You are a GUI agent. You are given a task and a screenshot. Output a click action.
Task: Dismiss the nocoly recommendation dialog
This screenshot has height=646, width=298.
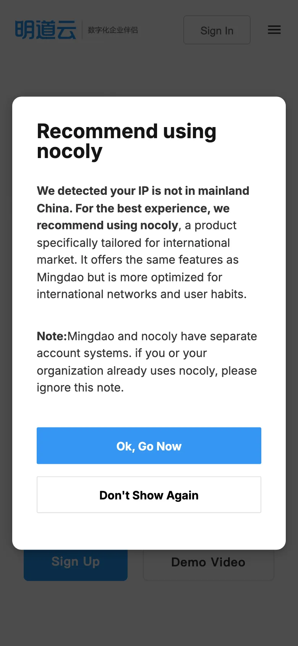[x=149, y=494]
